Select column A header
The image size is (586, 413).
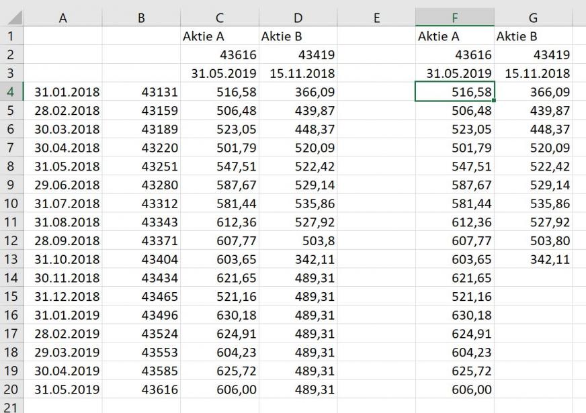(x=62, y=17)
